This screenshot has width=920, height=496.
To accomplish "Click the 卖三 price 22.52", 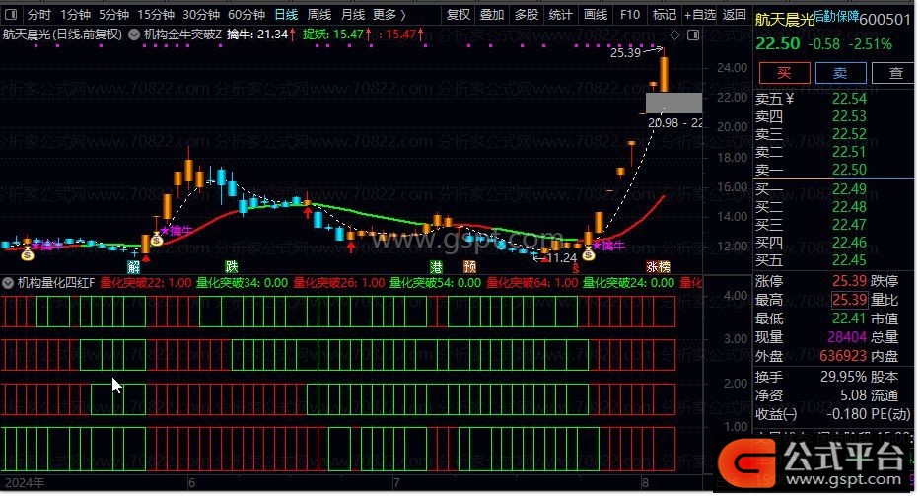I will click(849, 134).
